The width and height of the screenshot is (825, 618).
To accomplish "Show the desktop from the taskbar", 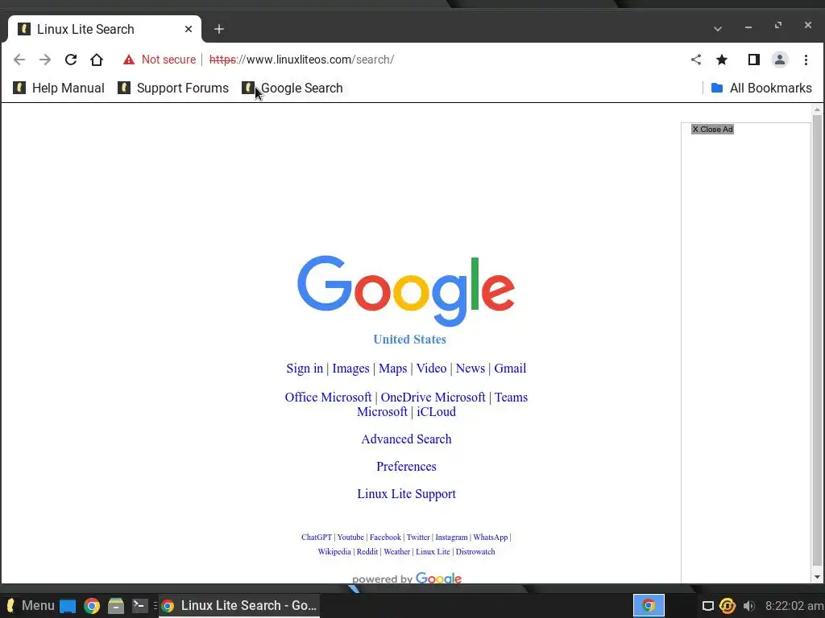I will tap(68, 606).
